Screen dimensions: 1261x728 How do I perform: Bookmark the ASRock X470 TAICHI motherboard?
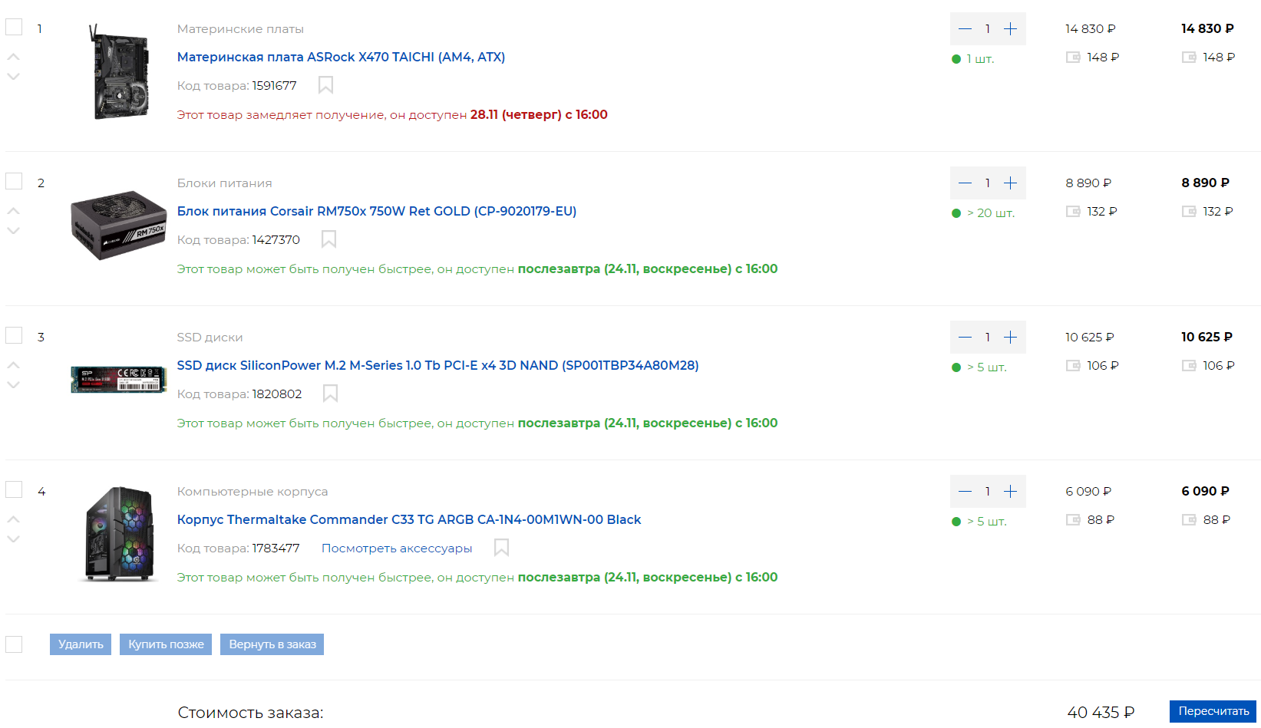click(325, 85)
